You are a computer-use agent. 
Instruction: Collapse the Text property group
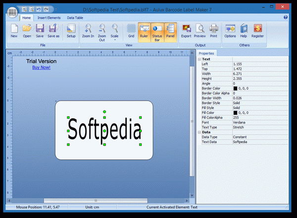click(199, 59)
